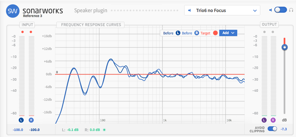The image size is (296, 137).
Task: Expand the Add curve dropdown
Action: click(228, 33)
